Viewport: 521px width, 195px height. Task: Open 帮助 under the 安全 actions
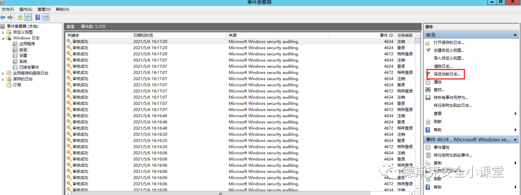(438, 130)
